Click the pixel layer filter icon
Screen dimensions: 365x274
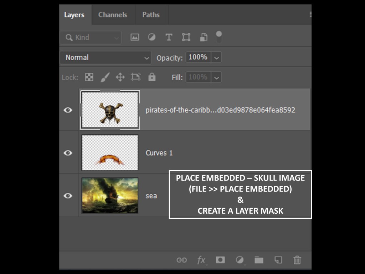click(135, 37)
